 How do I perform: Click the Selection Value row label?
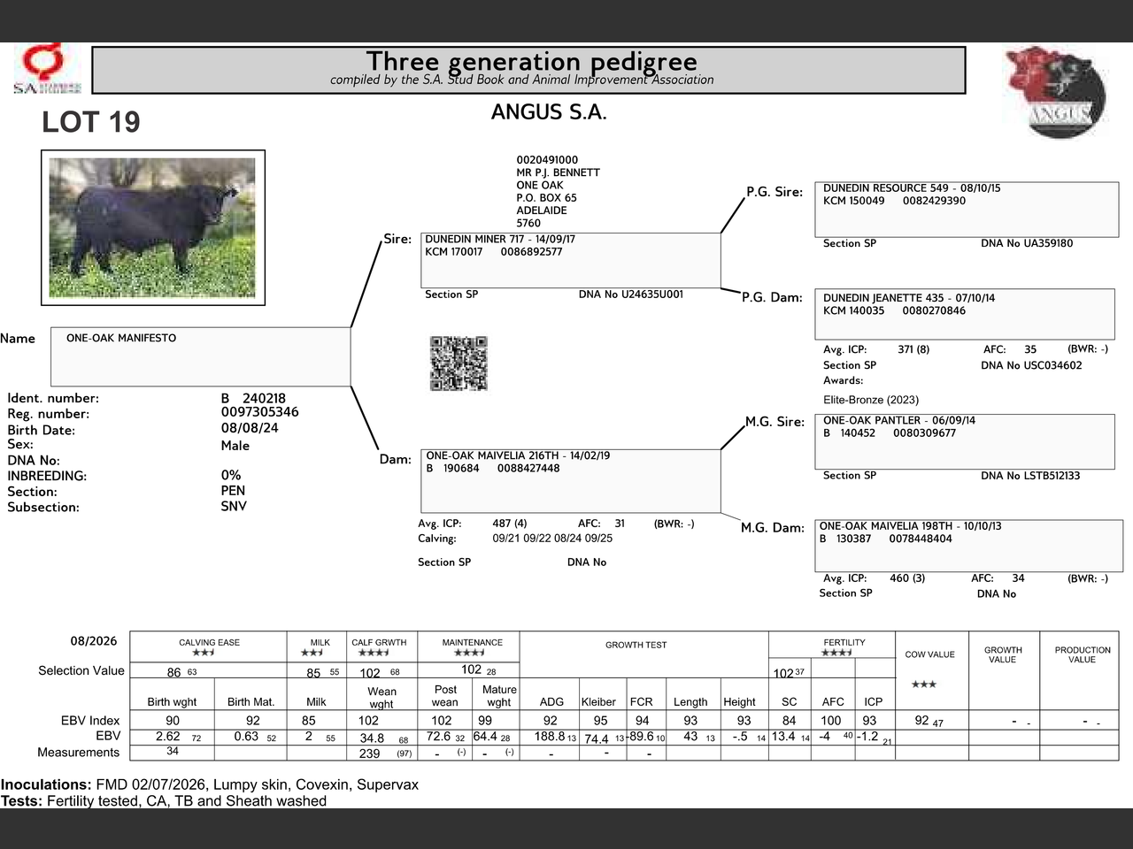[81, 670]
